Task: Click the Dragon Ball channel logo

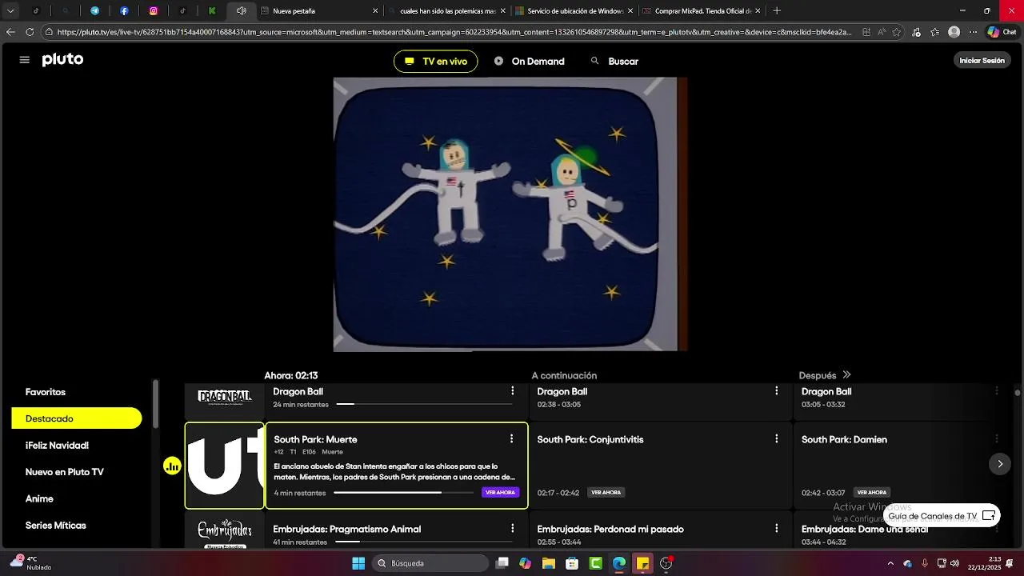Action: (x=225, y=397)
